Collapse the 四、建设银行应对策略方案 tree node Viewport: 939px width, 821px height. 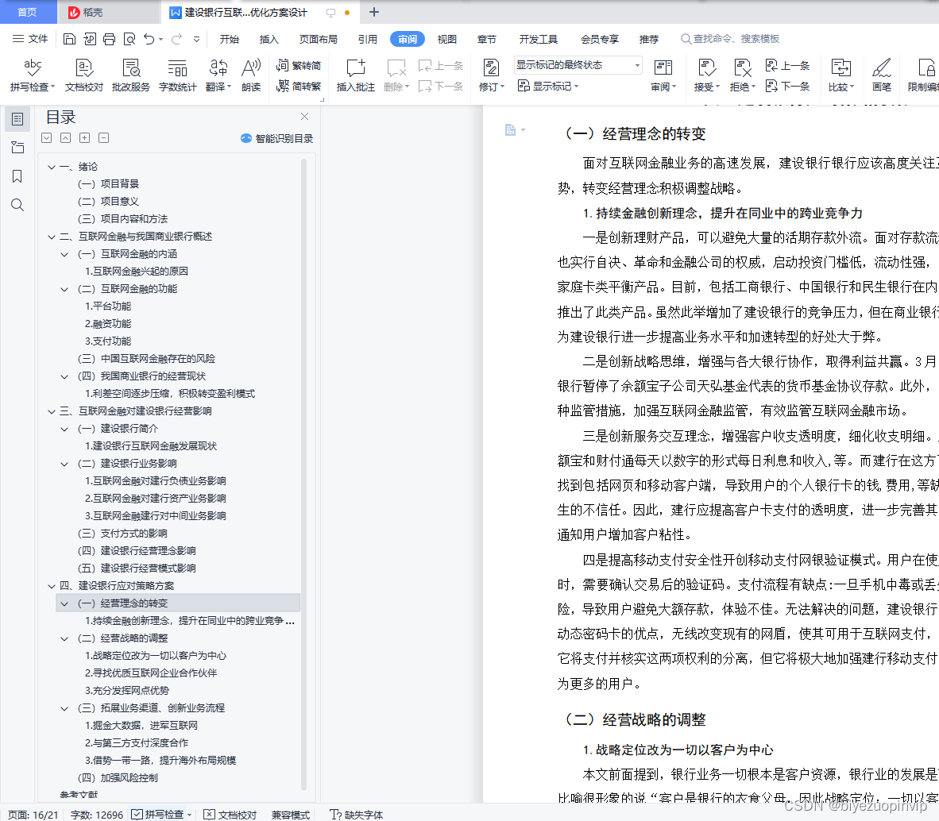[x=51, y=585]
